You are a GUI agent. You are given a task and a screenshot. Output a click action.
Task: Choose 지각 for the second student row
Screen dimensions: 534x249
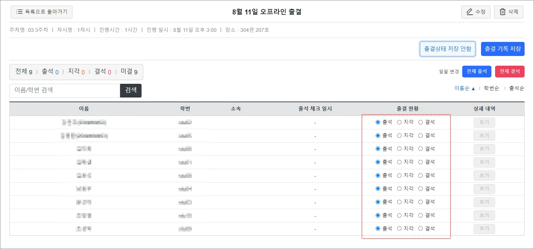click(x=399, y=136)
